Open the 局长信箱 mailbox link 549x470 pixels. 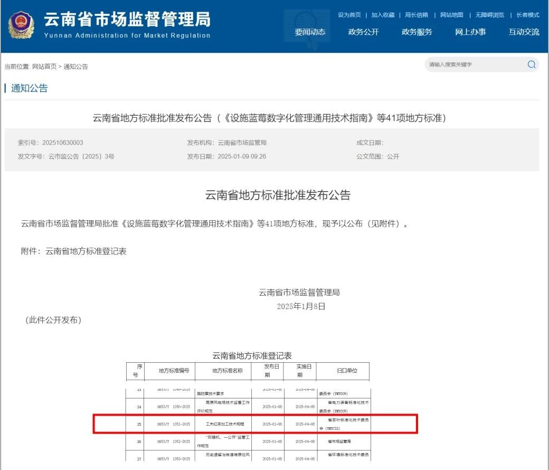pos(416,15)
